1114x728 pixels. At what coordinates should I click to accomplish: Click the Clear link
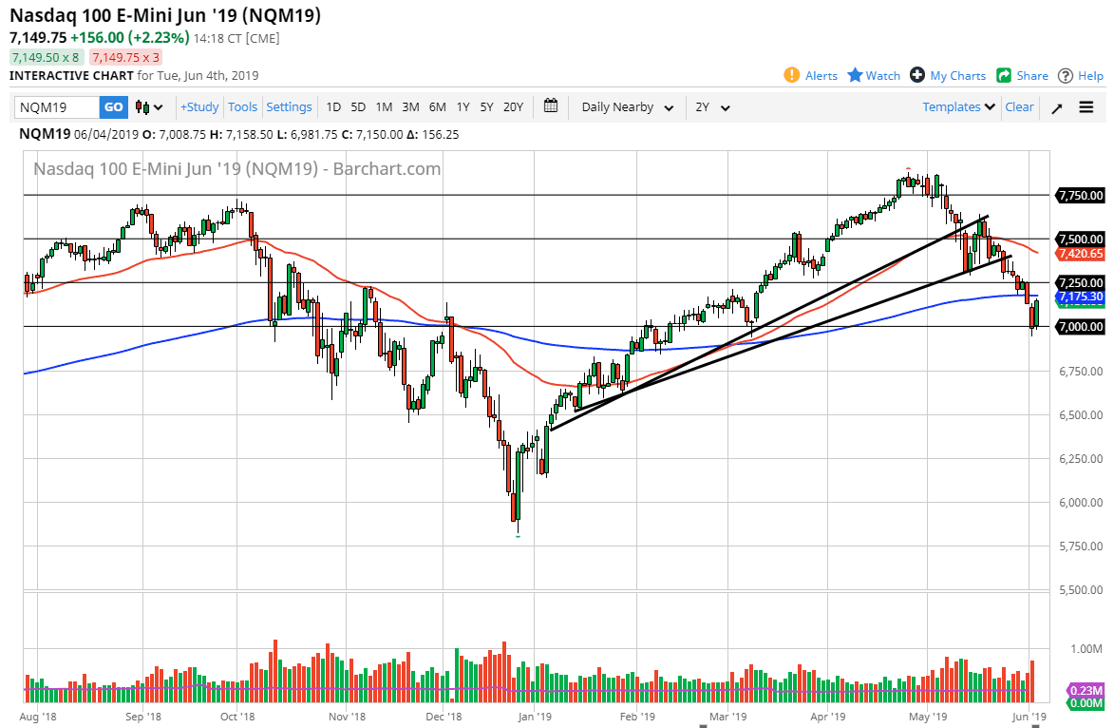[x=1019, y=107]
